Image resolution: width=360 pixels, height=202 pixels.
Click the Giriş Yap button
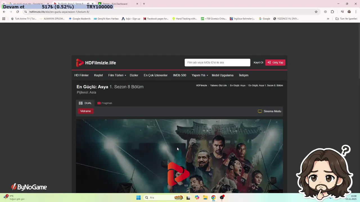click(275, 63)
